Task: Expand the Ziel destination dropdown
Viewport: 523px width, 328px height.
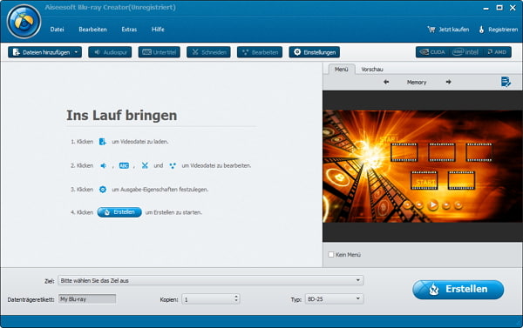Action: [358, 280]
